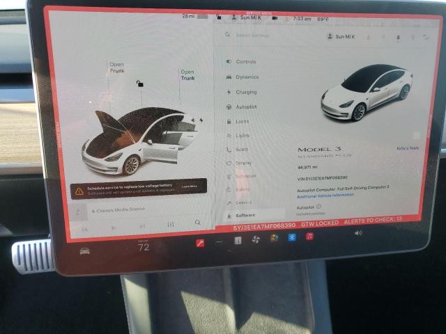Tap the media equalizer icon
This screenshot has width=446, height=334.
point(170,225)
